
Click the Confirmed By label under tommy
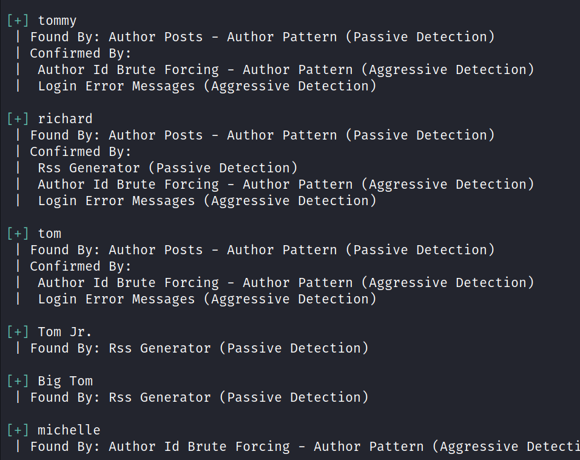[81, 53]
